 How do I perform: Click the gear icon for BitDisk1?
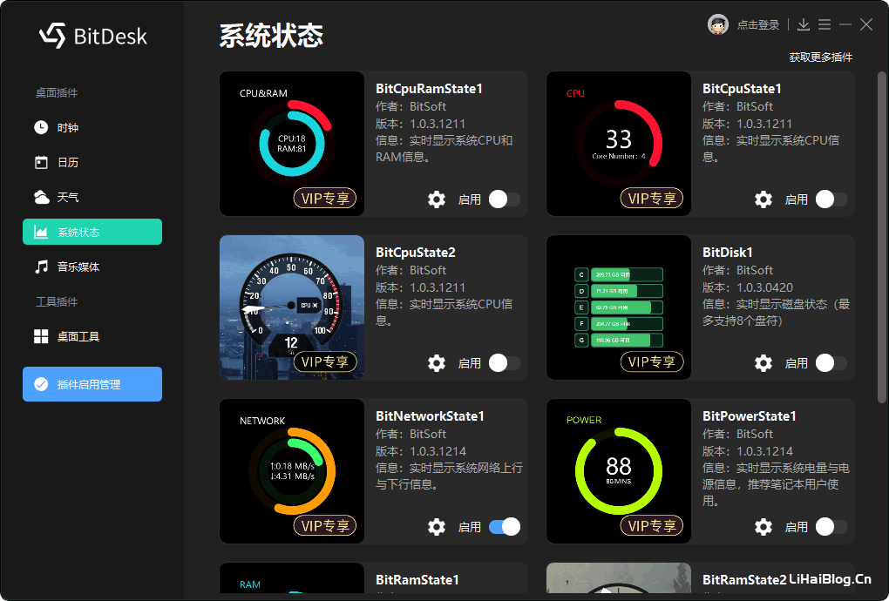763,363
